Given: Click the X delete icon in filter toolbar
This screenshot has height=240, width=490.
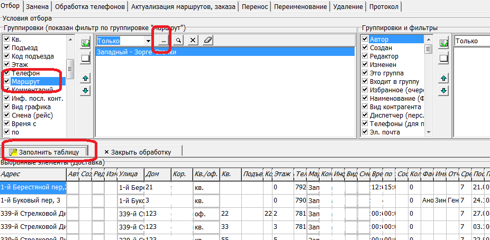Looking at the screenshot, I should (193, 41).
